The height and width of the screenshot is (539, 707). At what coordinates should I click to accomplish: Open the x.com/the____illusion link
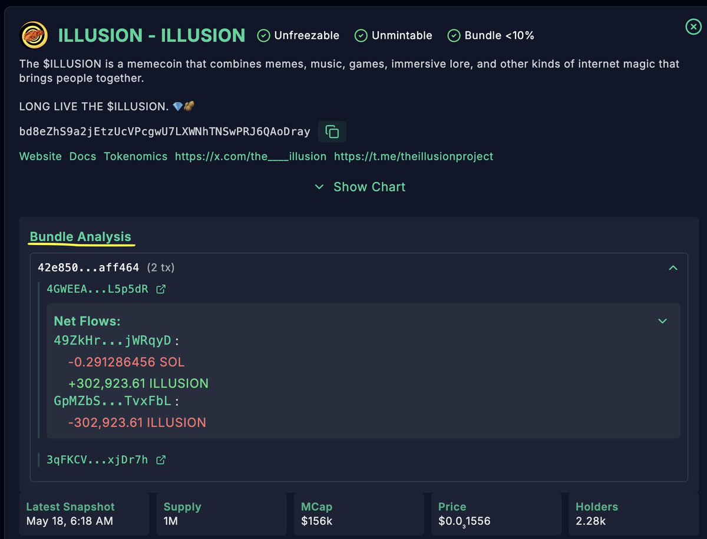250,156
